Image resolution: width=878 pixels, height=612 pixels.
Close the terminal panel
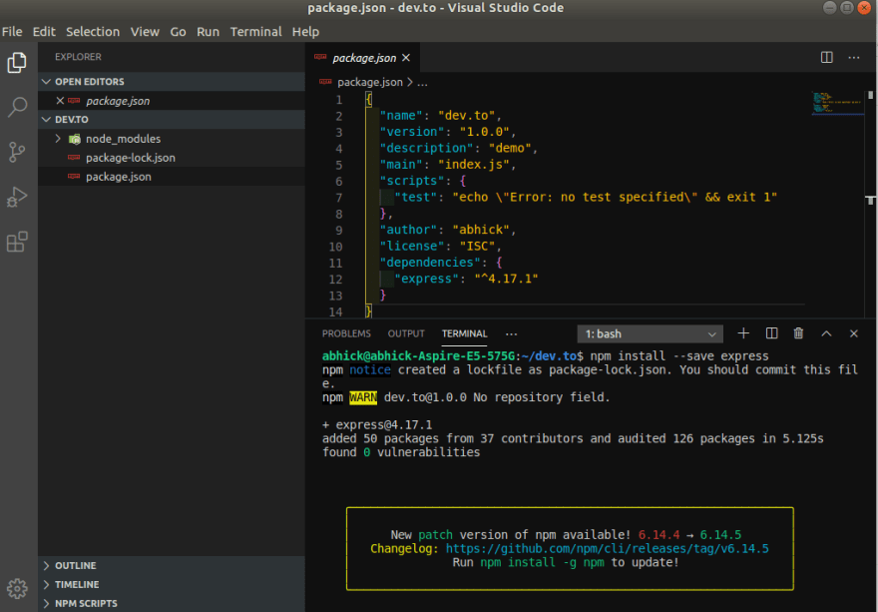coord(853,333)
